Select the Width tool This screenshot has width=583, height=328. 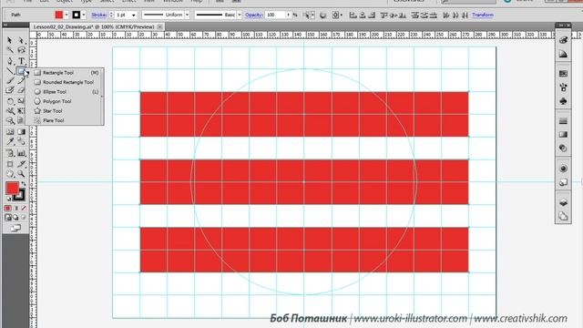pyautogui.click(x=10, y=111)
